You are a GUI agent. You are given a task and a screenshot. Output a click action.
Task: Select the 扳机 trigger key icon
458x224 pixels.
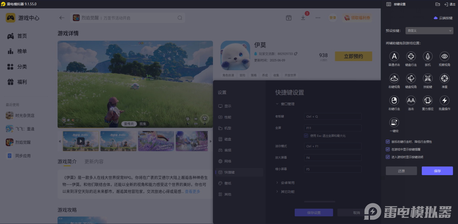point(428,56)
